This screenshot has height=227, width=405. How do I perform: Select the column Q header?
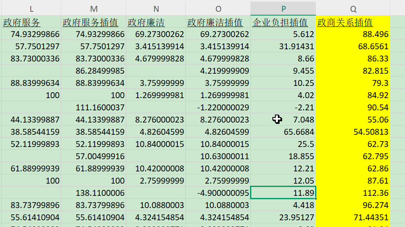(353, 8)
